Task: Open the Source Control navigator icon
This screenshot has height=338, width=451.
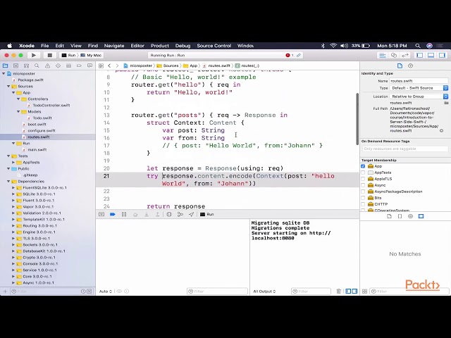Action: (x=16, y=65)
